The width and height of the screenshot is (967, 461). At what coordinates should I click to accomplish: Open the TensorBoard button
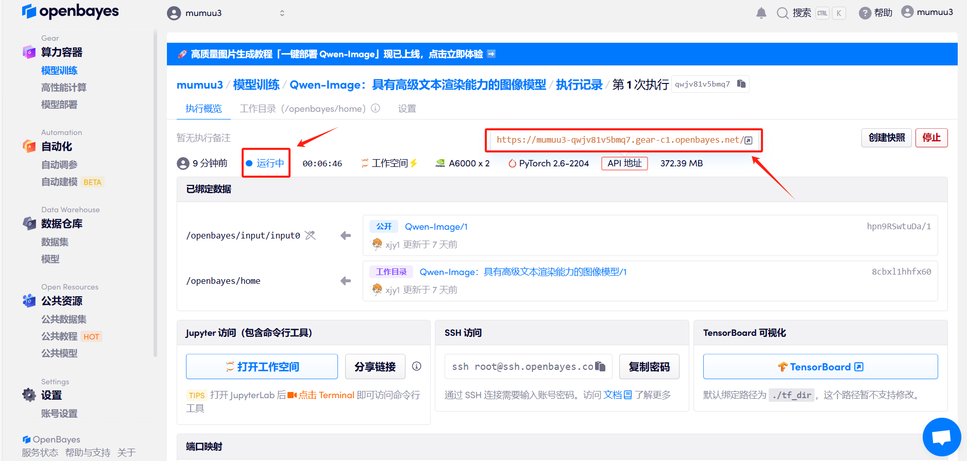820,366
